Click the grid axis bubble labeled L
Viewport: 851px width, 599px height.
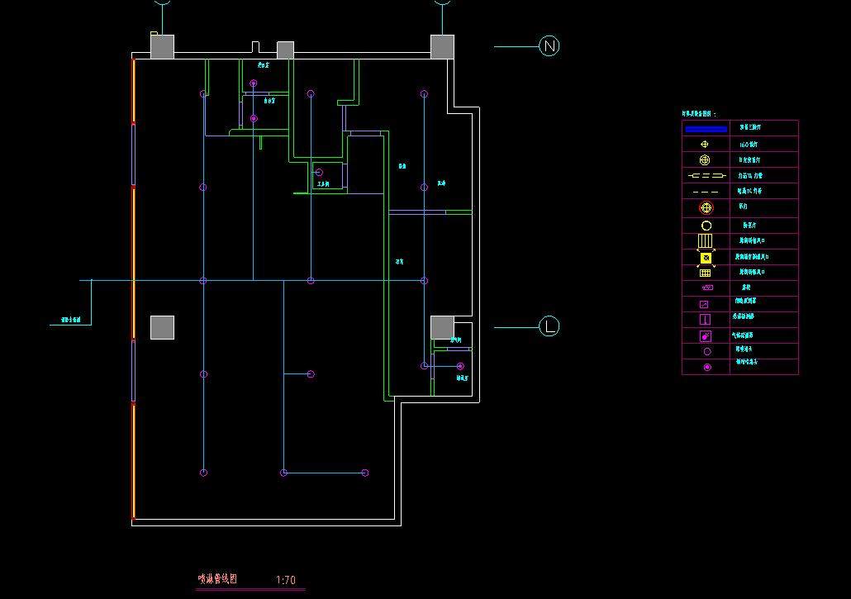pyautogui.click(x=549, y=326)
